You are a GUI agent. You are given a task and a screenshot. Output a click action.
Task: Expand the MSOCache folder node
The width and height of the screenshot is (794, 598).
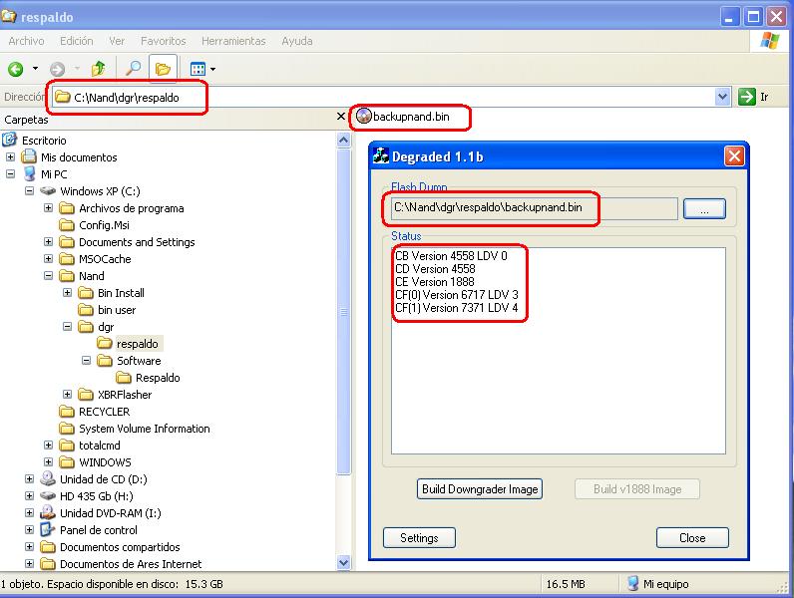(48, 259)
